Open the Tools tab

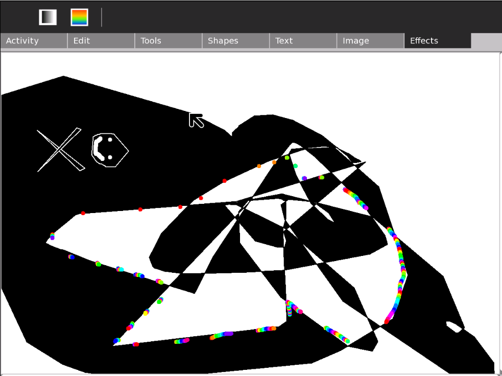click(169, 41)
